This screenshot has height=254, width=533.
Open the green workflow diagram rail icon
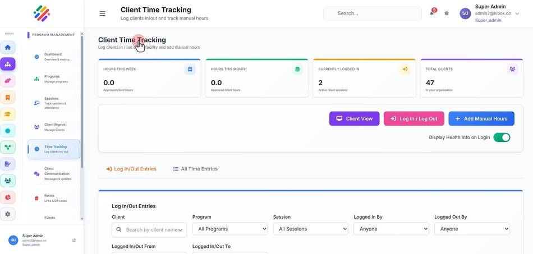[7, 147]
